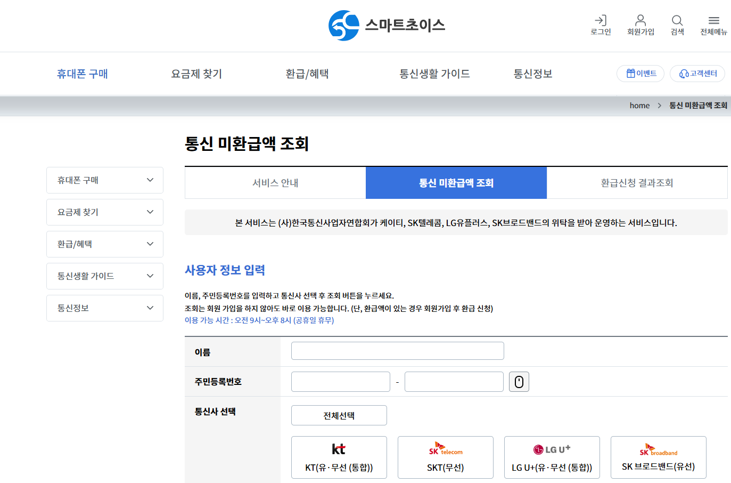731x483 pixels.
Task: Click the 이용 가능 시간 notice text
Action: [x=259, y=320]
